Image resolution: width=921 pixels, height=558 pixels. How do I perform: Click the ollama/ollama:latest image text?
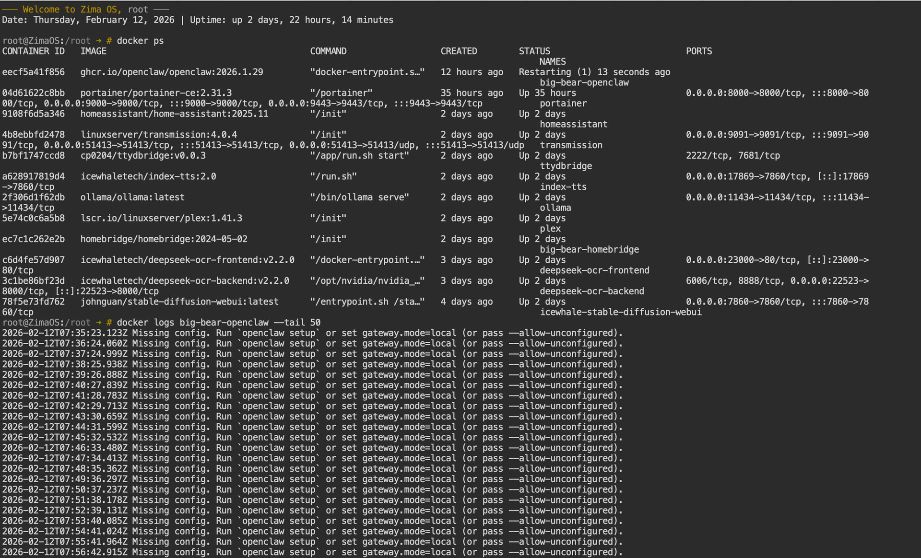point(132,197)
